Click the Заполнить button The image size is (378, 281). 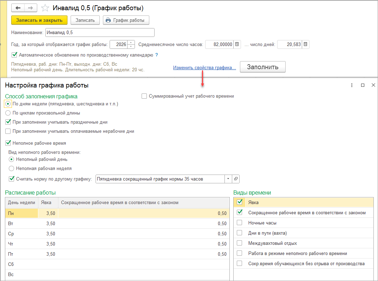tap(262, 67)
